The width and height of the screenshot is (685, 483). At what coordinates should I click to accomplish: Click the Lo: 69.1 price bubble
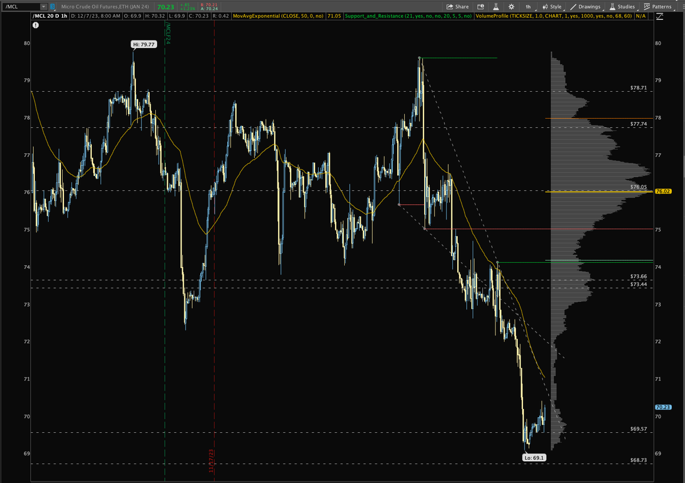pyautogui.click(x=534, y=457)
